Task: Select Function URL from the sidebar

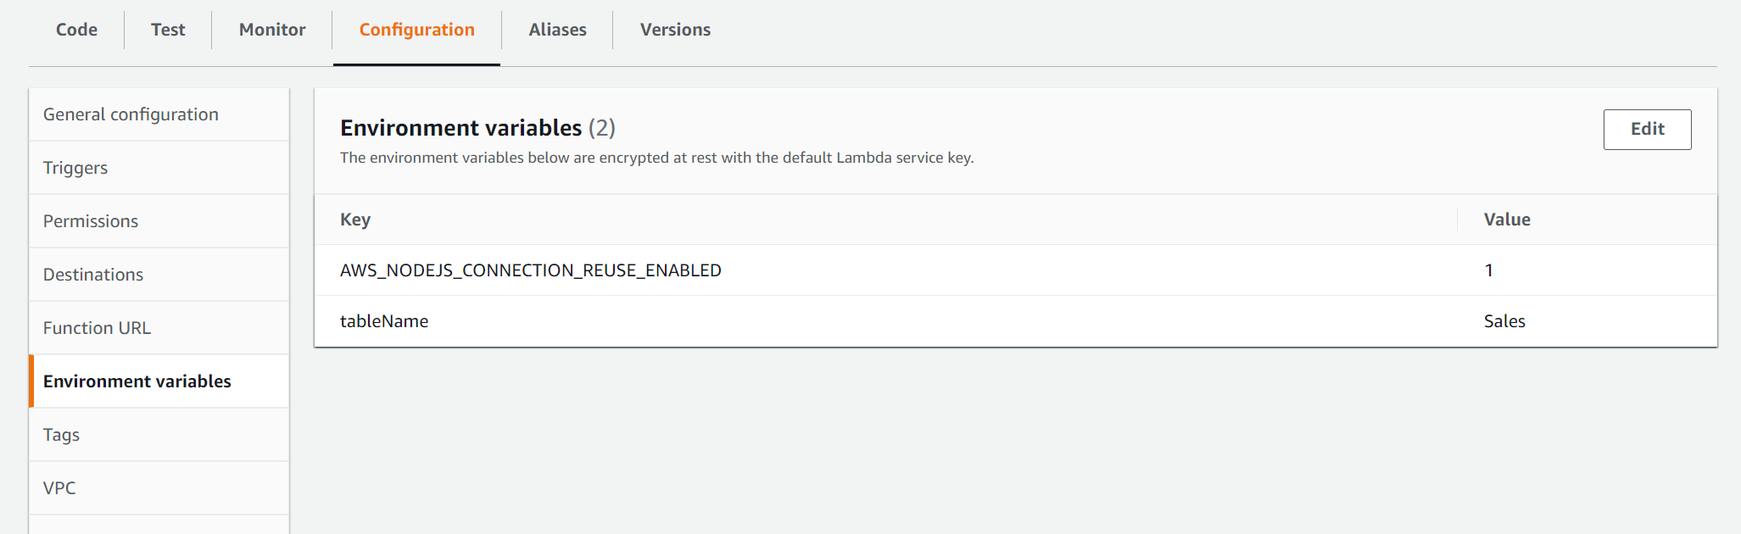Action: point(98,327)
